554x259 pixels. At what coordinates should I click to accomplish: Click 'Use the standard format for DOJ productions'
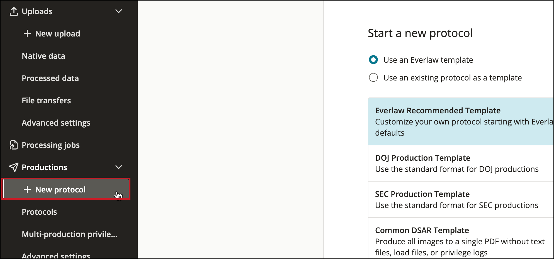click(x=457, y=169)
